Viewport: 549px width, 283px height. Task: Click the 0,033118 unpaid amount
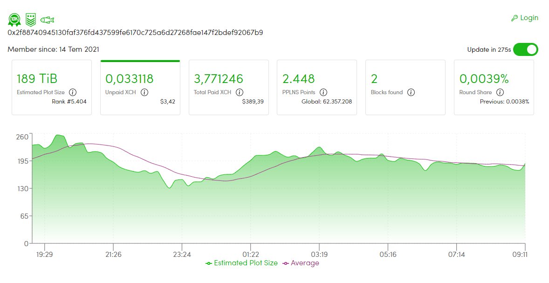(x=130, y=79)
